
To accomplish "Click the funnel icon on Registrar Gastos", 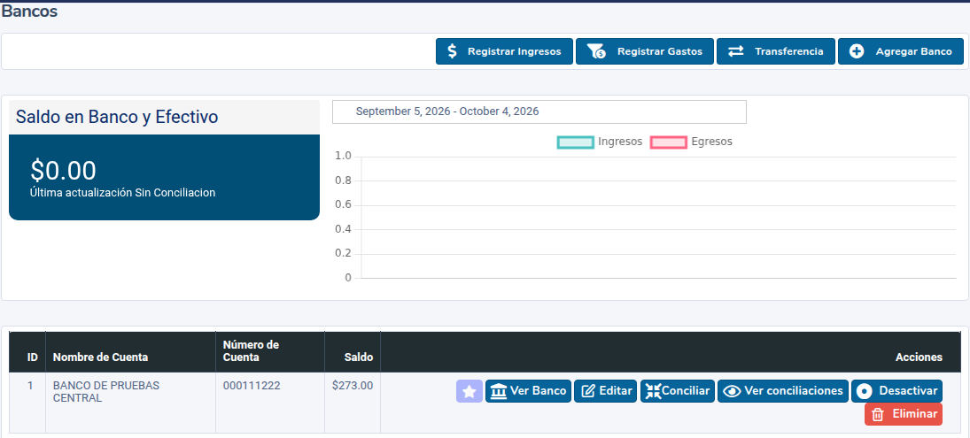I will pyautogui.click(x=597, y=51).
